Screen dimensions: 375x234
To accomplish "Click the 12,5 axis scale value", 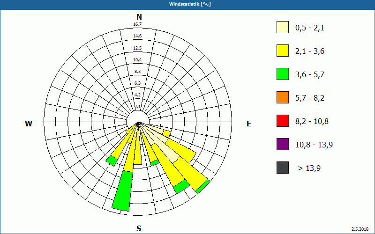I will point(137,48).
